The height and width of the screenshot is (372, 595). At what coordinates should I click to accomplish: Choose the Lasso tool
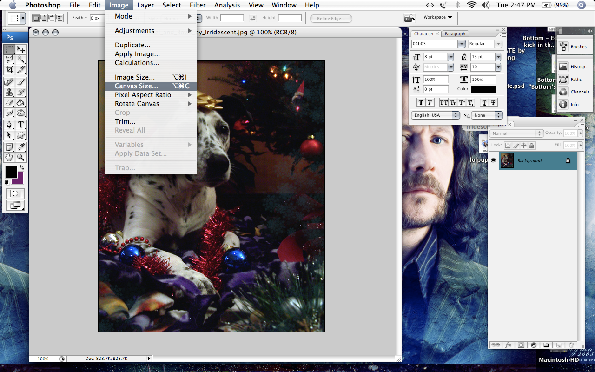pos(9,60)
